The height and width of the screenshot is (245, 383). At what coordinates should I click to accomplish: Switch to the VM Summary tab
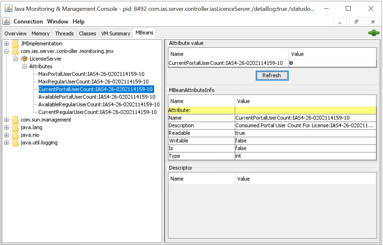(116, 33)
